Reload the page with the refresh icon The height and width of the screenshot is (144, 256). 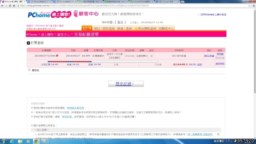click(10, 6)
